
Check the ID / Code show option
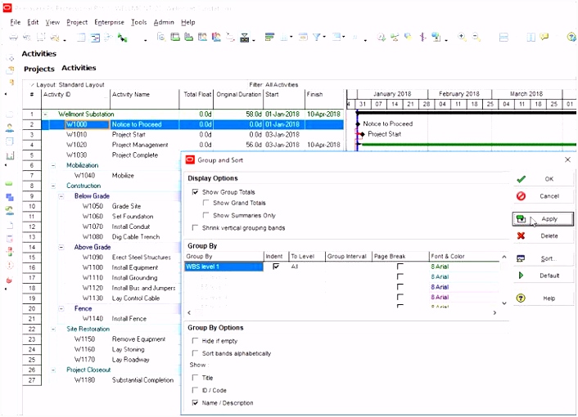[x=196, y=390]
